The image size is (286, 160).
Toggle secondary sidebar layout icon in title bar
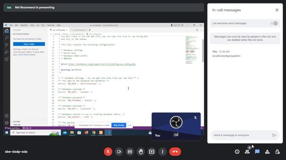click(x=179, y=25)
